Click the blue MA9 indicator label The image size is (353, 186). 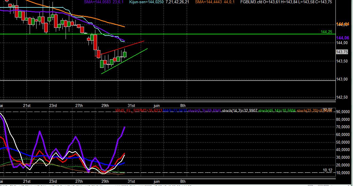point(175,110)
